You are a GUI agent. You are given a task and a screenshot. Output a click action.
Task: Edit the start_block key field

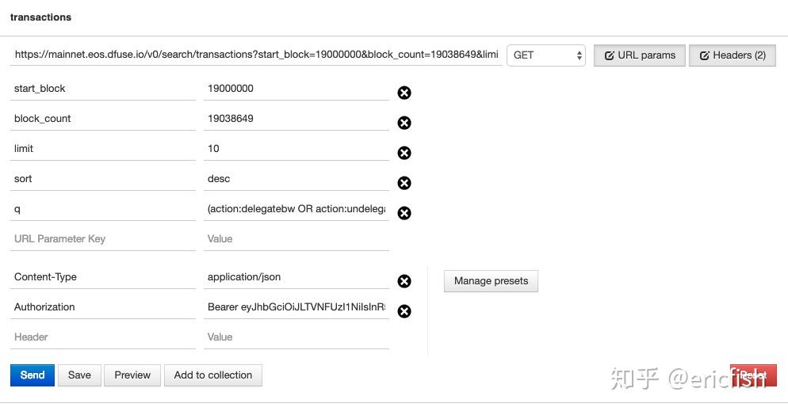point(103,89)
